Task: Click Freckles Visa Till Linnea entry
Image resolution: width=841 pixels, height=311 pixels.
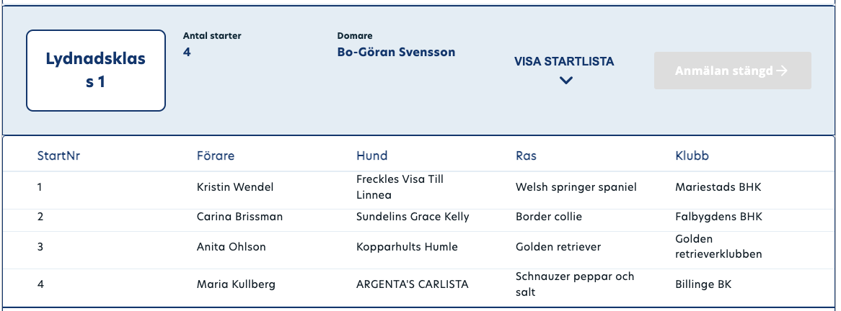Action: click(400, 187)
